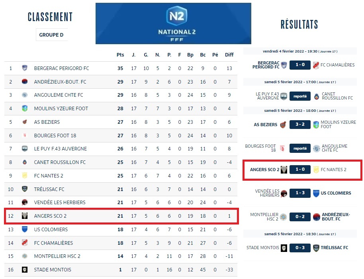Sort the table by Diff column
Viewport: 364px width, 279px height.
229,55
